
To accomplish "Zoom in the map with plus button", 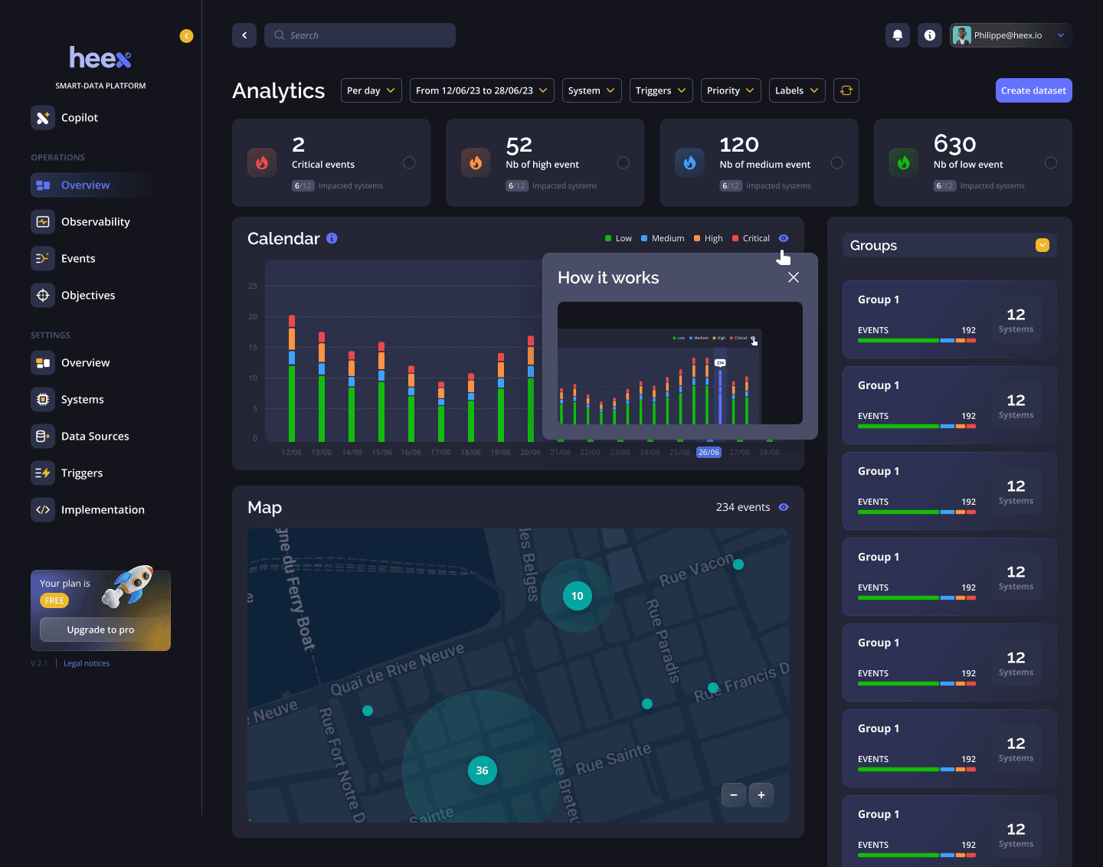I will 761,795.
